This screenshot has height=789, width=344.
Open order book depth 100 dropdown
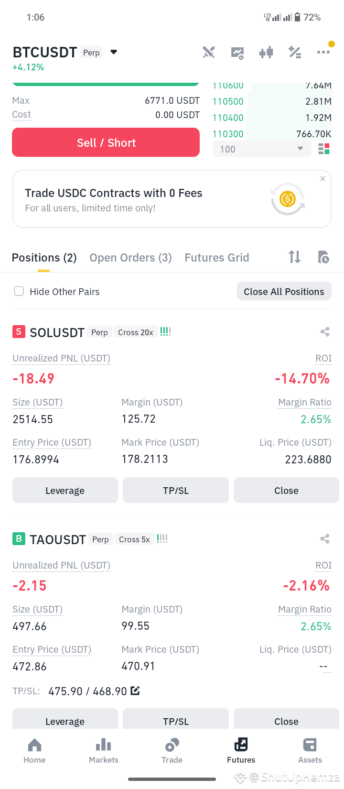262,149
